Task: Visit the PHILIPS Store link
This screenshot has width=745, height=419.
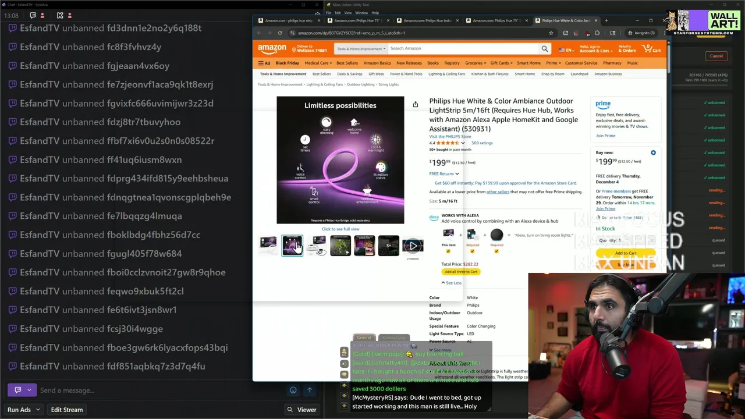Action: (450, 137)
